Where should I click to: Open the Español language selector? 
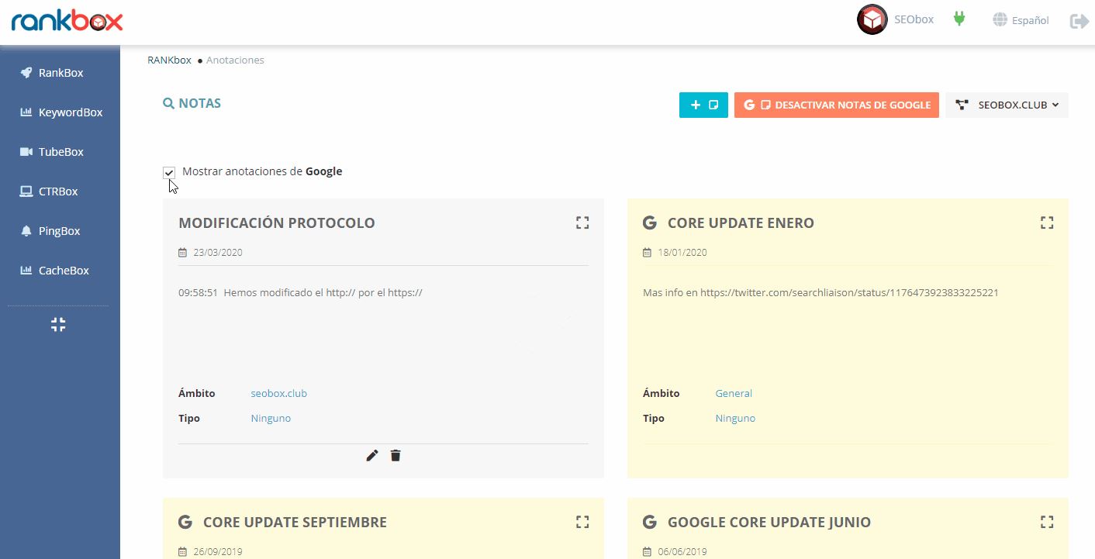[x=1021, y=20]
